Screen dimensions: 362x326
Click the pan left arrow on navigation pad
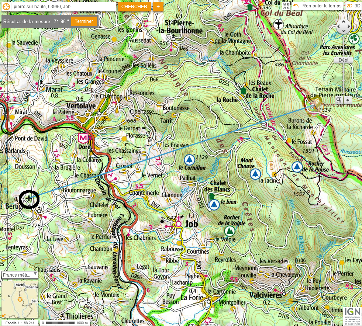(x=339, y=27)
